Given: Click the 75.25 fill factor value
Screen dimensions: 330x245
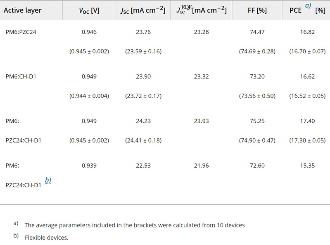Looking at the screenshot, I should click(257, 121).
